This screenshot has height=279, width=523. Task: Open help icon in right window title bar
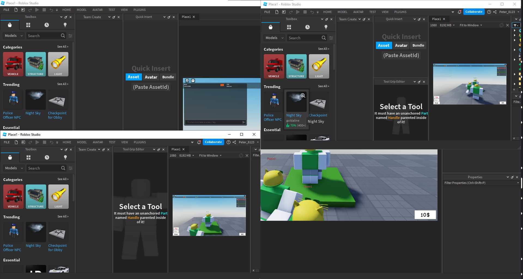pos(489,12)
